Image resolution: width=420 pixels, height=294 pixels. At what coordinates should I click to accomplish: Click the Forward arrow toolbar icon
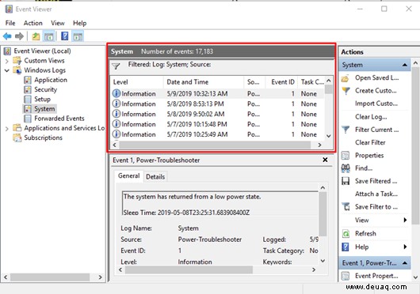[19, 36]
